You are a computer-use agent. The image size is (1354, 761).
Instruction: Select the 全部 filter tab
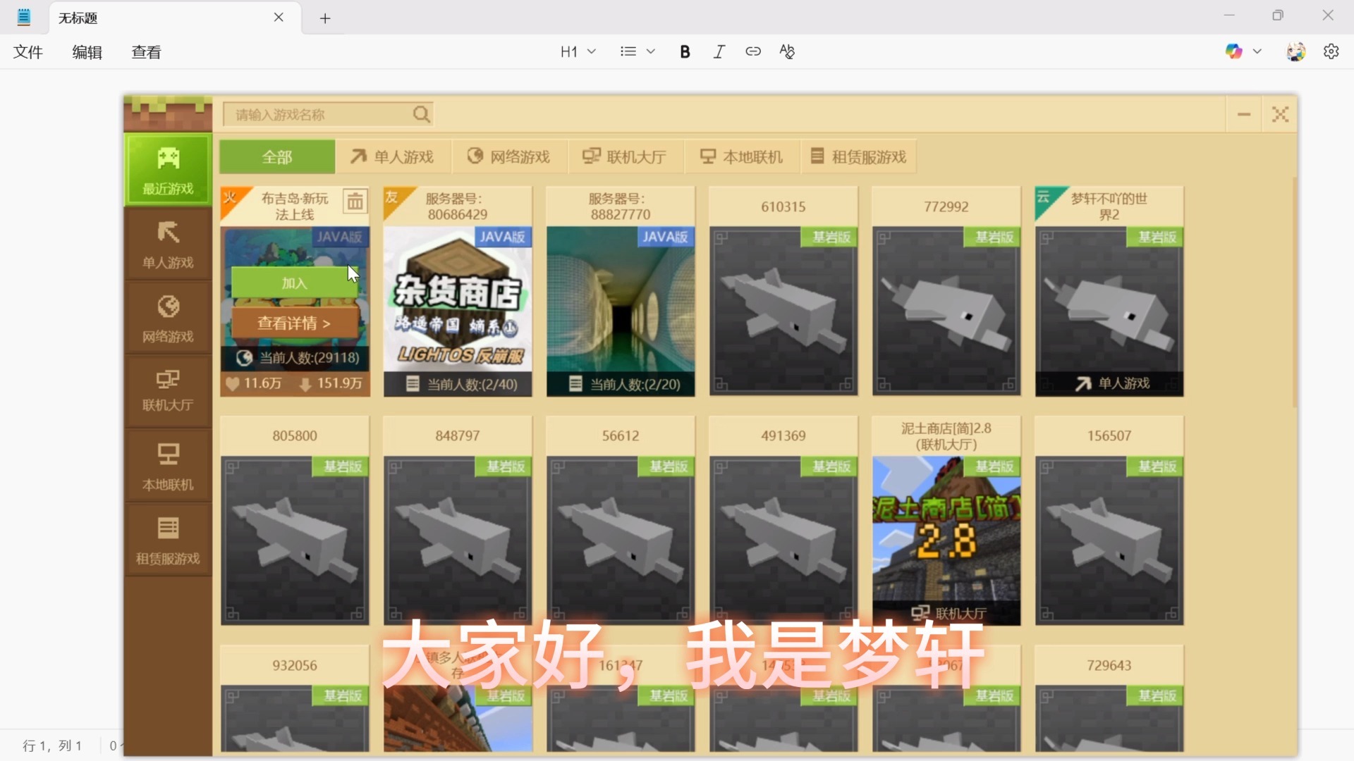point(277,156)
